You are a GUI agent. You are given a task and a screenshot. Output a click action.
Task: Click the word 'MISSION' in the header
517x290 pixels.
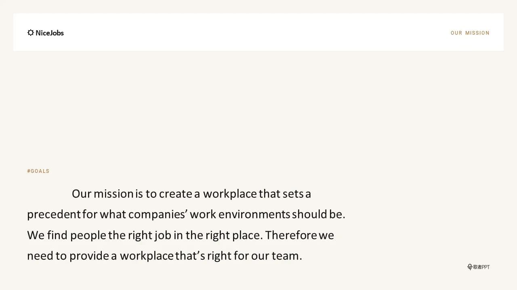click(x=477, y=33)
